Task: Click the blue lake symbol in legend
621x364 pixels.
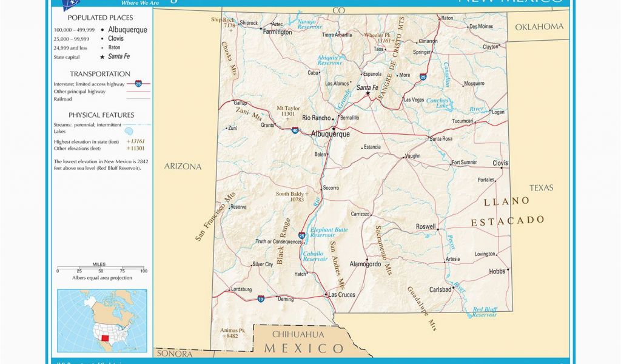Action: pyautogui.click(x=129, y=131)
